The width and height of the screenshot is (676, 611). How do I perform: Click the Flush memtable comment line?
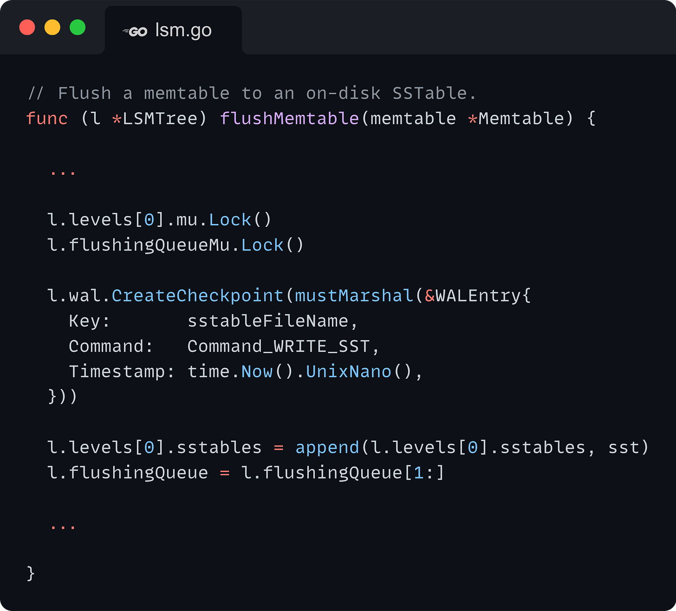click(251, 92)
